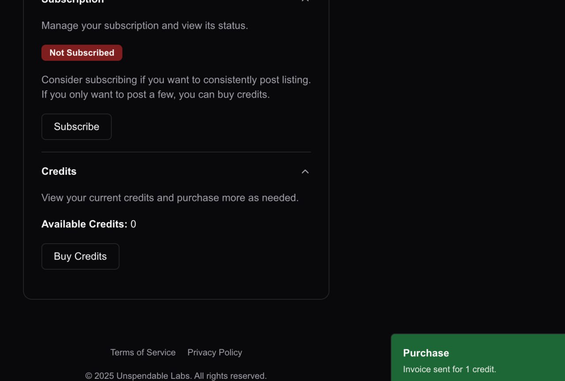Click the divider line above Credits
Image resolution: width=565 pixels, height=381 pixels.
point(176,152)
